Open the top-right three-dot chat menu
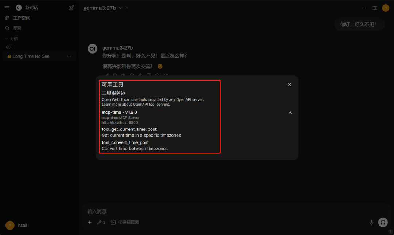 point(364,8)
